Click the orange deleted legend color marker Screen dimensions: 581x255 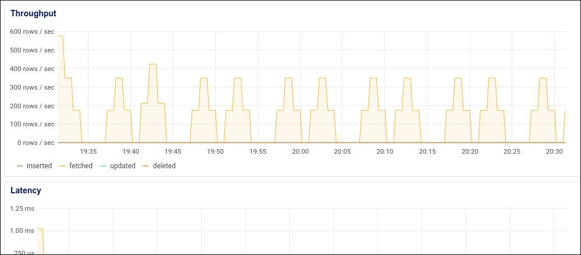pyautogui.click(x=146, y=166)
